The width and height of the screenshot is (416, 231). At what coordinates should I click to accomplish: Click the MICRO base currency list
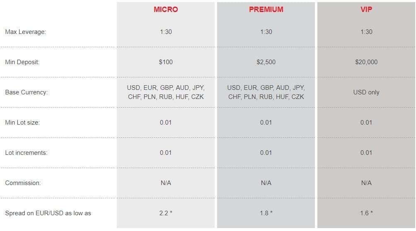[166, 92]
